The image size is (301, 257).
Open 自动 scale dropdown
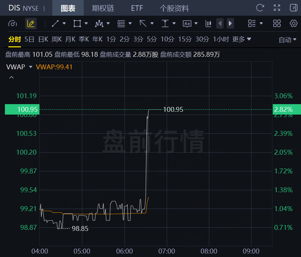click(287, 40)
